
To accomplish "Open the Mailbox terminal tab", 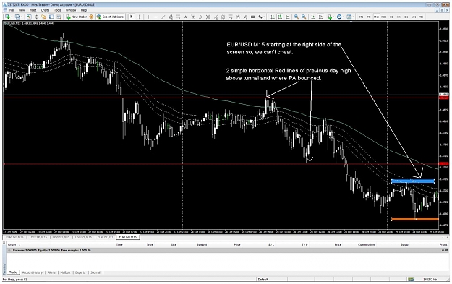I will [65, 272].
